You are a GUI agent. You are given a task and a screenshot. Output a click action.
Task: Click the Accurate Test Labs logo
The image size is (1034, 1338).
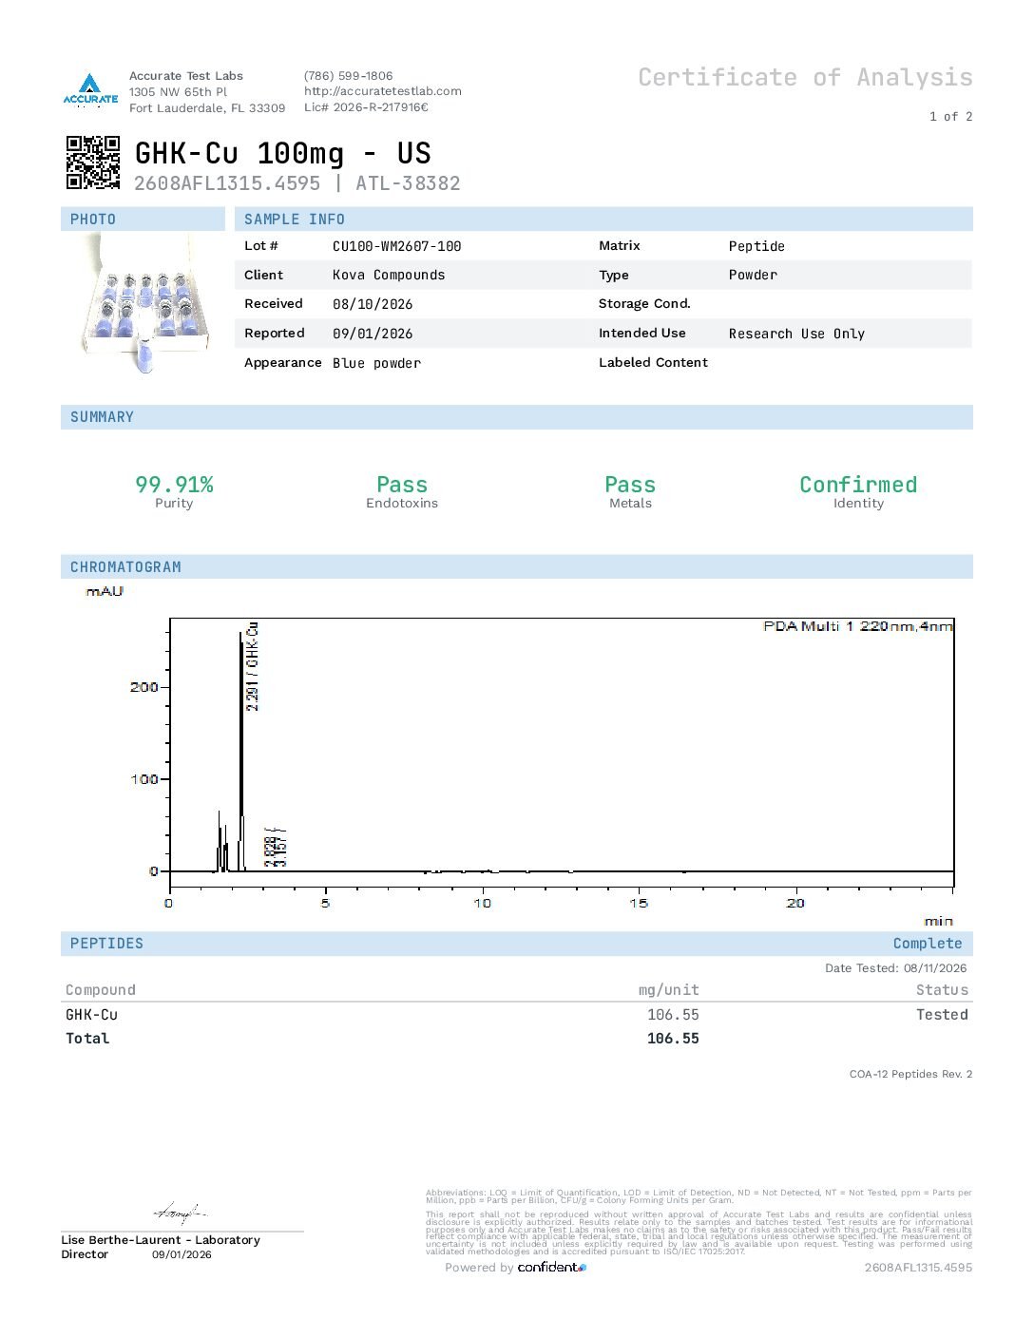[90, 90]
